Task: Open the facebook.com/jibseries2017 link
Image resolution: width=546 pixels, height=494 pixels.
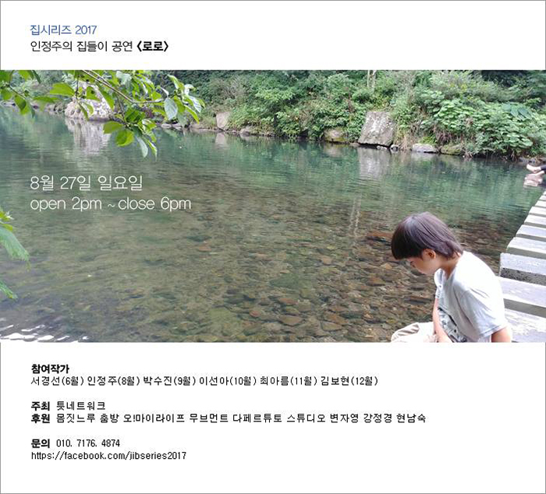Action: (x=108, y=455)
